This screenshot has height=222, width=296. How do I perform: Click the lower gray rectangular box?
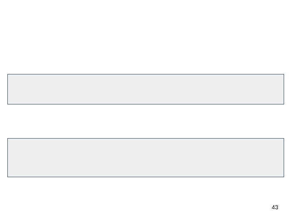pyautogui.click(x=146, y=157)
